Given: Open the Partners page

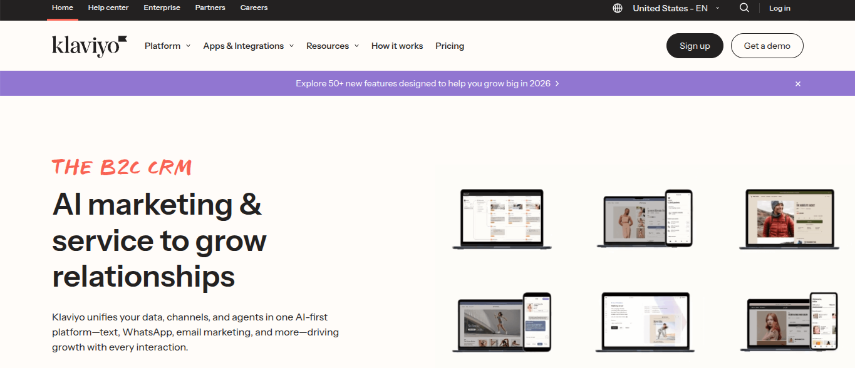Looking at the screenshot, I should tap(210, 8).
